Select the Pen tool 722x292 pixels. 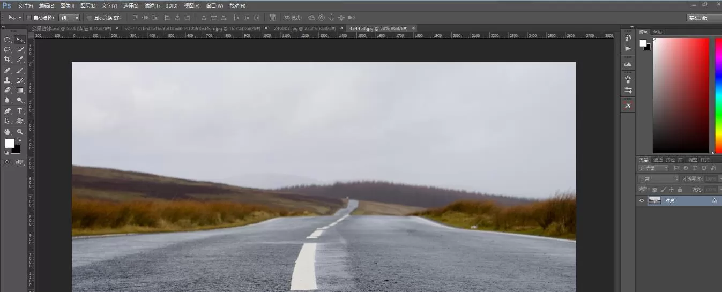pos(8,110)
